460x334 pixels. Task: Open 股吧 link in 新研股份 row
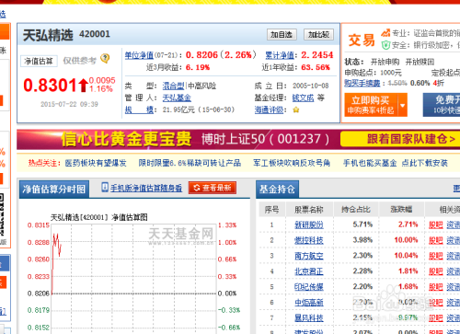[436, 225]
